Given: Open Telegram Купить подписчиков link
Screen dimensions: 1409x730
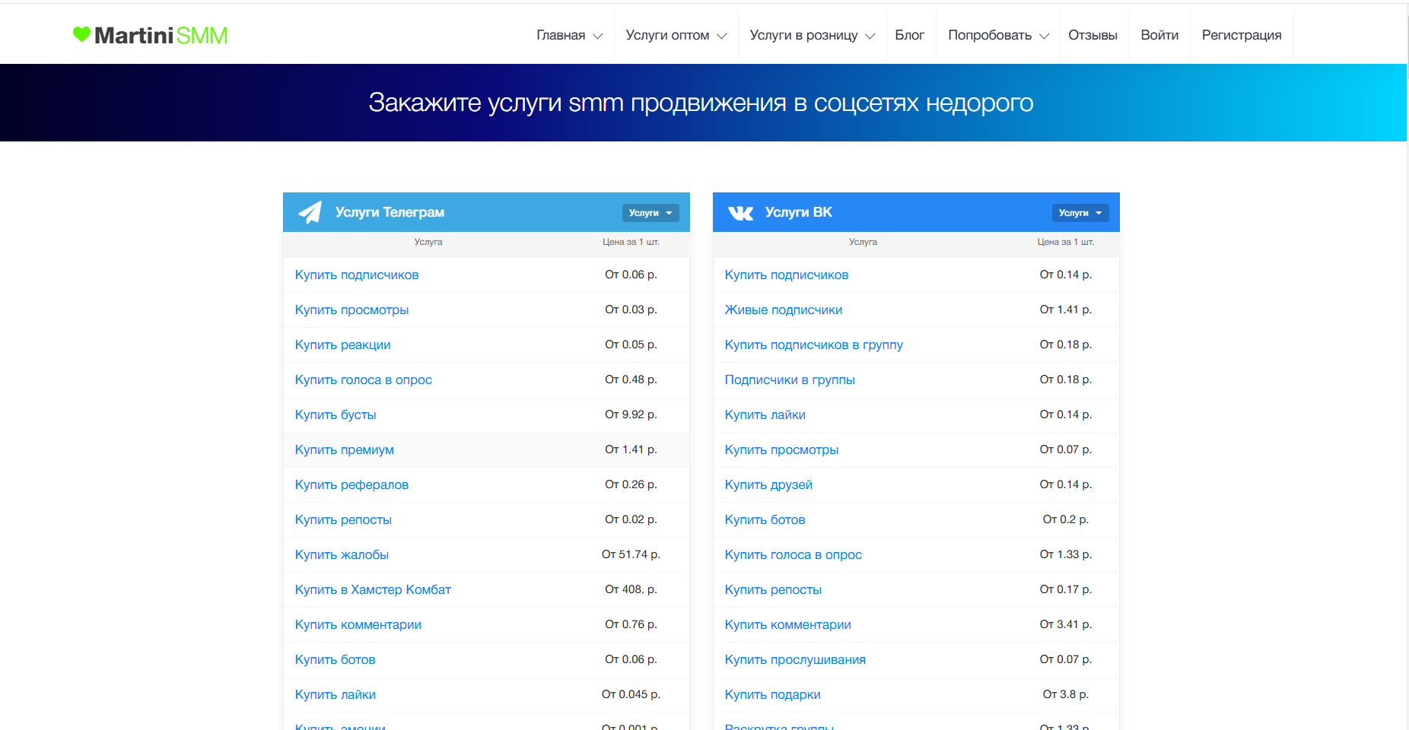Looking at the screenshot, I should coord(357,275).
